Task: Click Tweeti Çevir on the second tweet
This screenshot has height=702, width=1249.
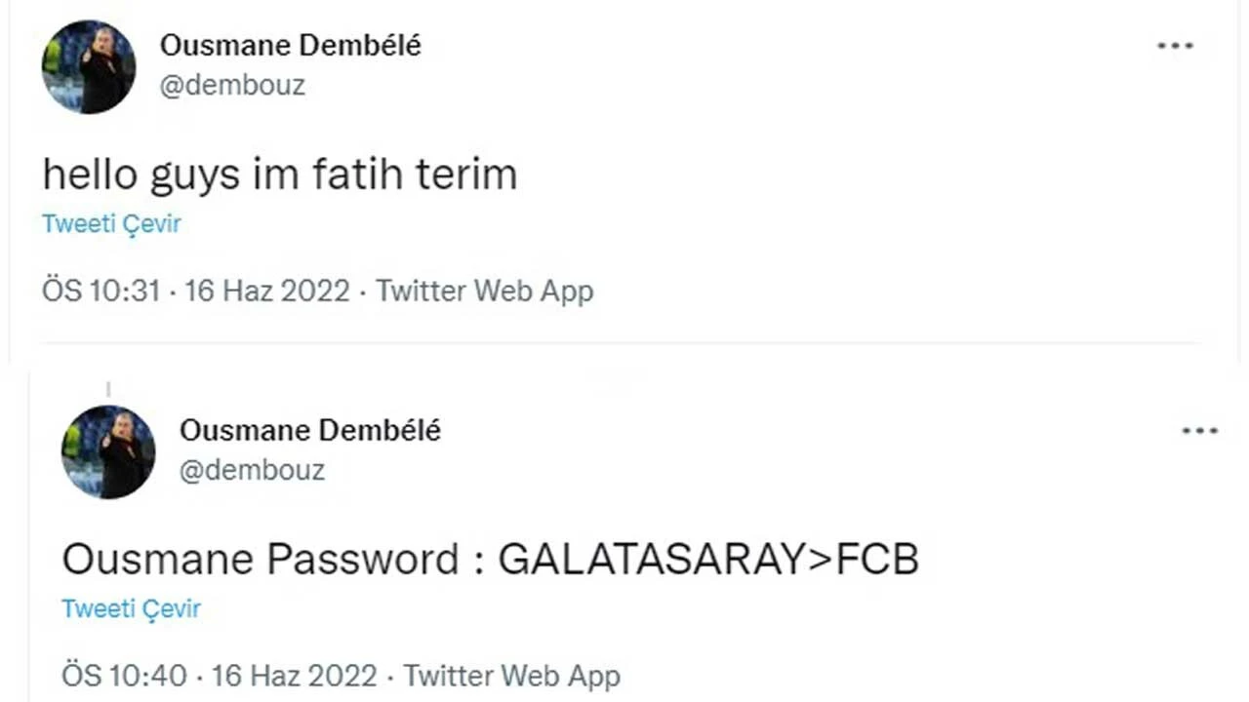Action: pos(131,607)
